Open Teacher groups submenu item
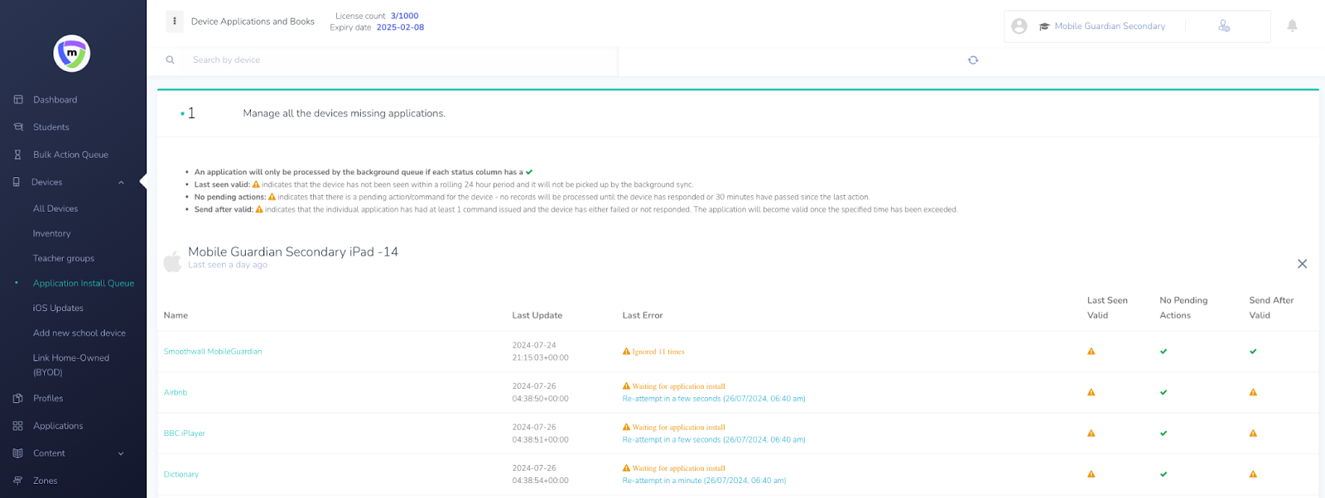The width and height of the screenshot is (1325, 498). coord(64,258)
